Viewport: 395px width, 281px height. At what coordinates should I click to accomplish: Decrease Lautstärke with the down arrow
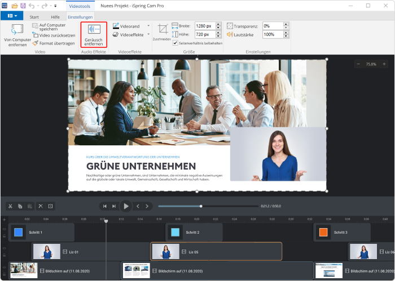pyautogui.click(x=286, y=36)
